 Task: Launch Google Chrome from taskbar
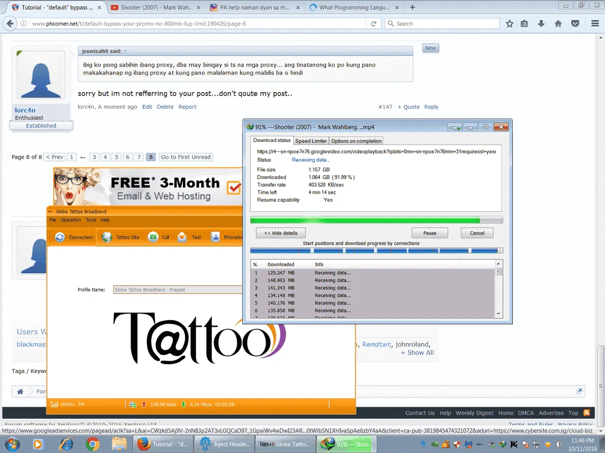(93, 444)
